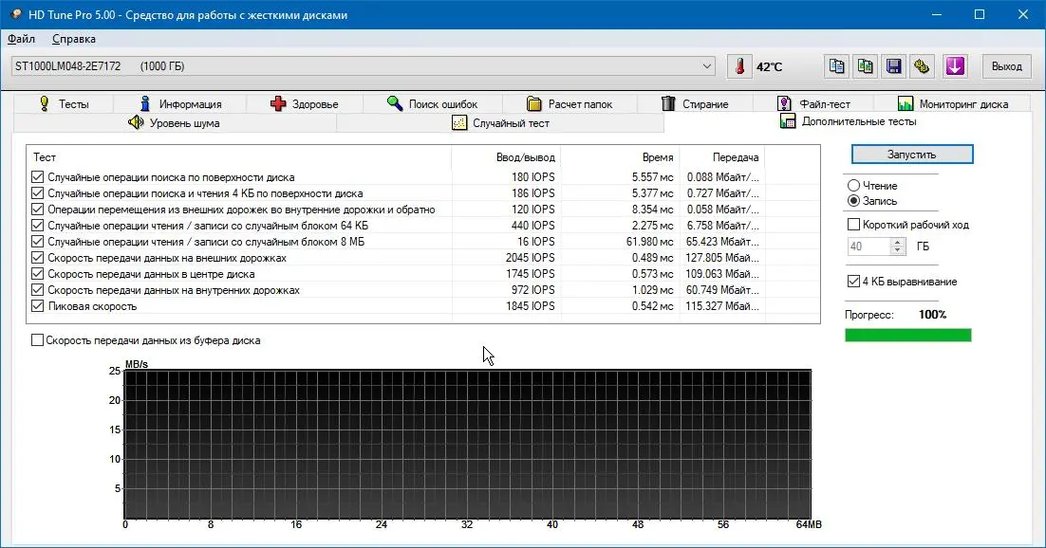This screenshot has width=1046, height=548.
Task: Click the copy screenshot to clipboard icon
Action: (866, 66)
